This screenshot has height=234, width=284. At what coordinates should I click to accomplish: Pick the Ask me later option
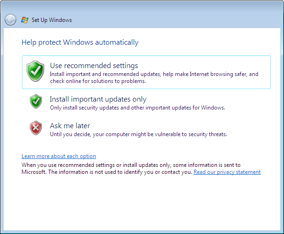70,125
